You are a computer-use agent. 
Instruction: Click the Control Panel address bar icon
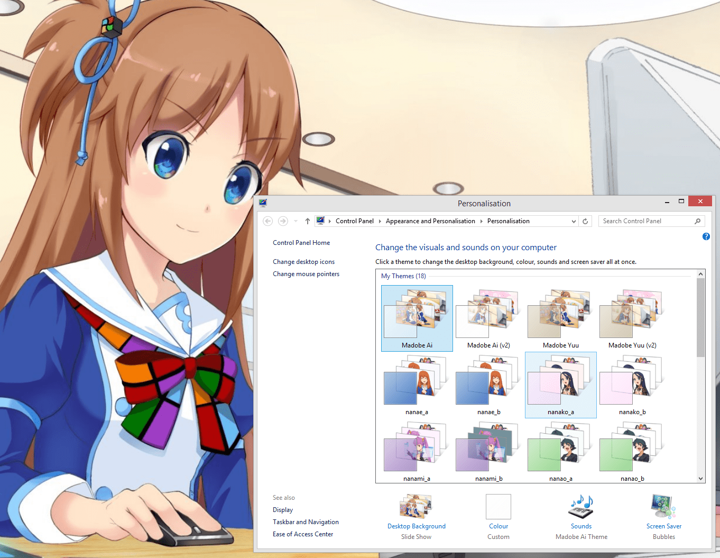(320, 221)
